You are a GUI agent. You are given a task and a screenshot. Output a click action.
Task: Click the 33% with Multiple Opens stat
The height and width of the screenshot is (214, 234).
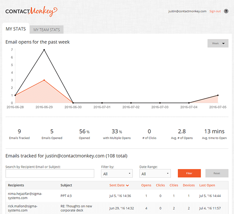pyautogui.click(x=117, y=134)
